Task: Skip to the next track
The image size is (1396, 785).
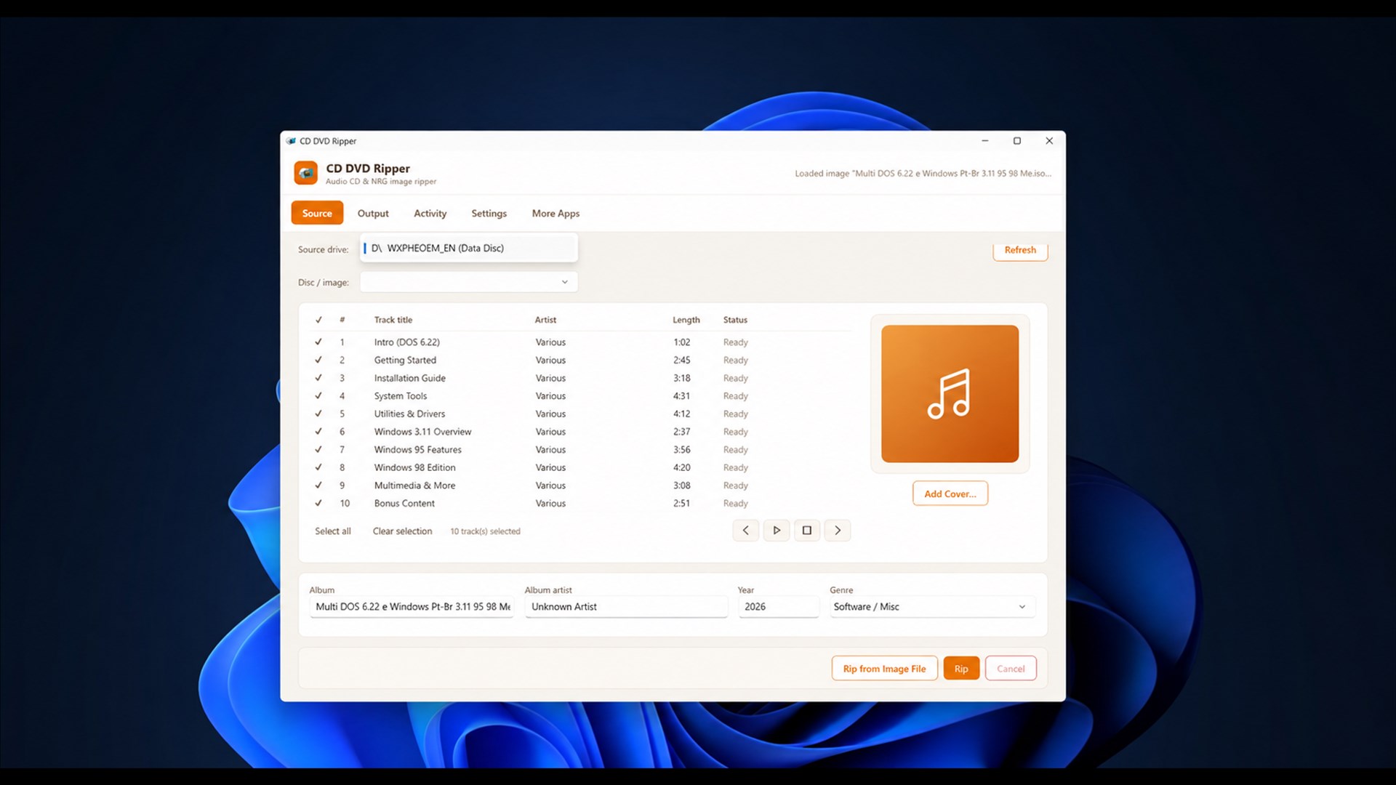Action: (838, 531)
